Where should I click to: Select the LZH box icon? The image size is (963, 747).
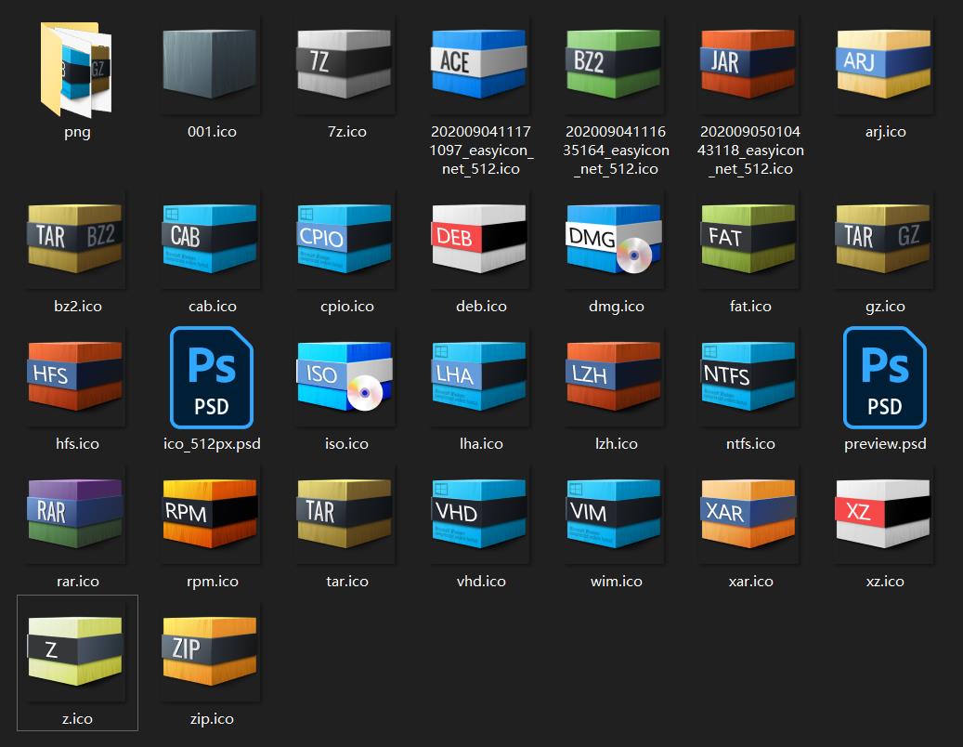(x=614, y=376)
